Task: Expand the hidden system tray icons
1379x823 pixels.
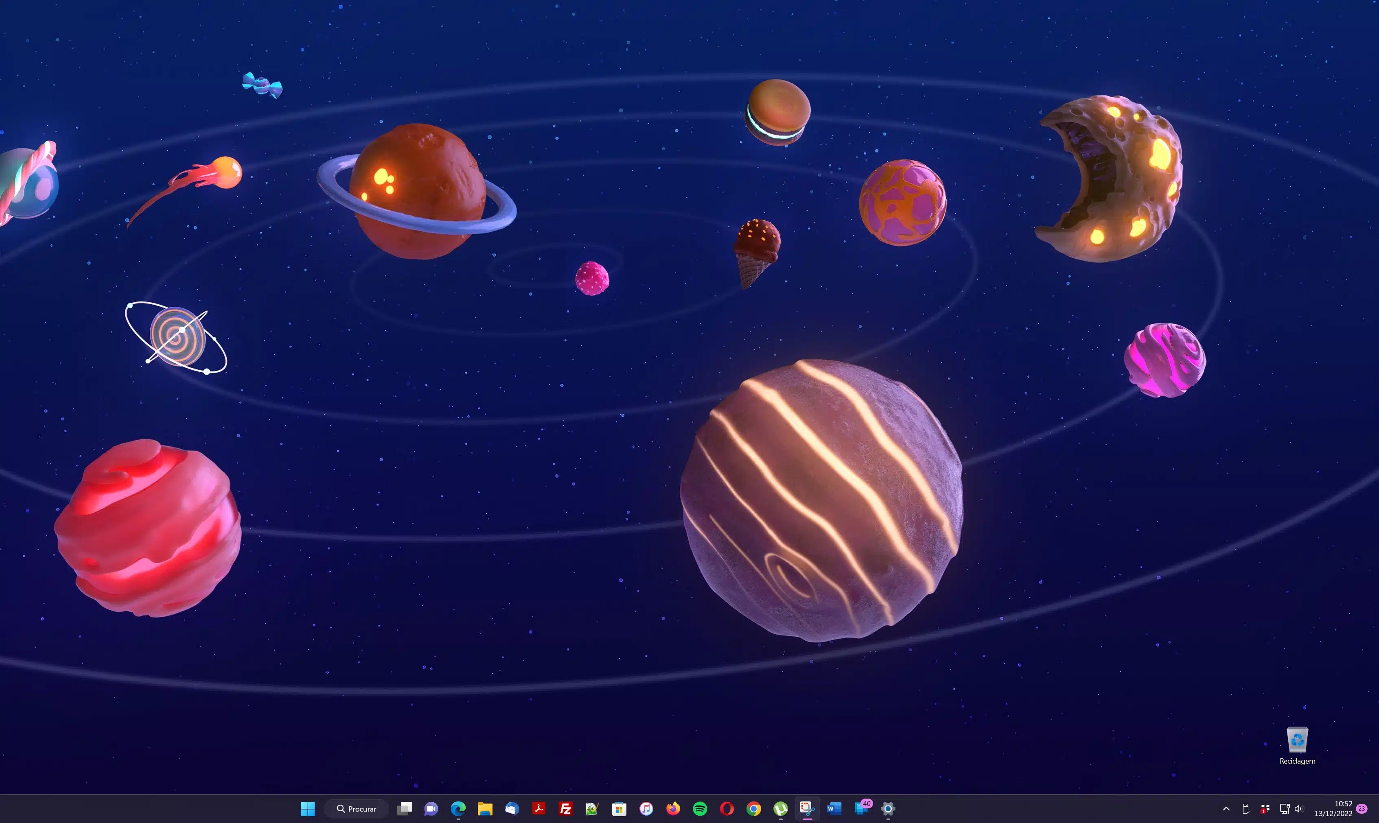Action: 1226,809
